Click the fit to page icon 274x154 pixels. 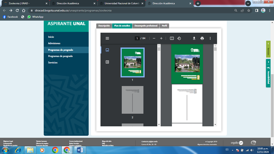[x=172, y=38]
